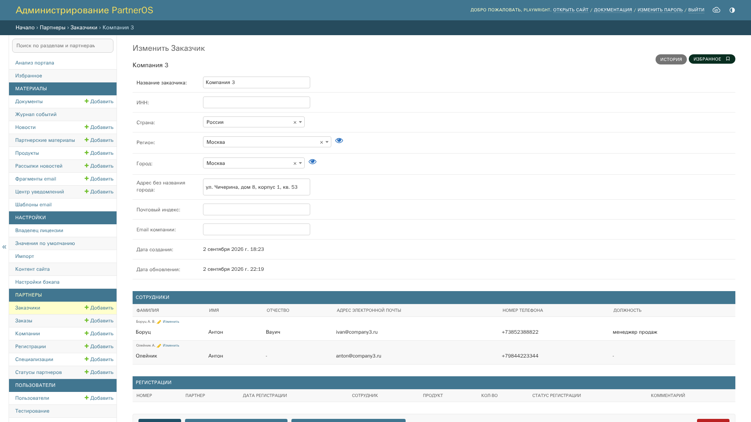The height and width of the screenshot is (422, 751).
Task: Click plus icon to add Компании
Action: (x=86, y=333)
